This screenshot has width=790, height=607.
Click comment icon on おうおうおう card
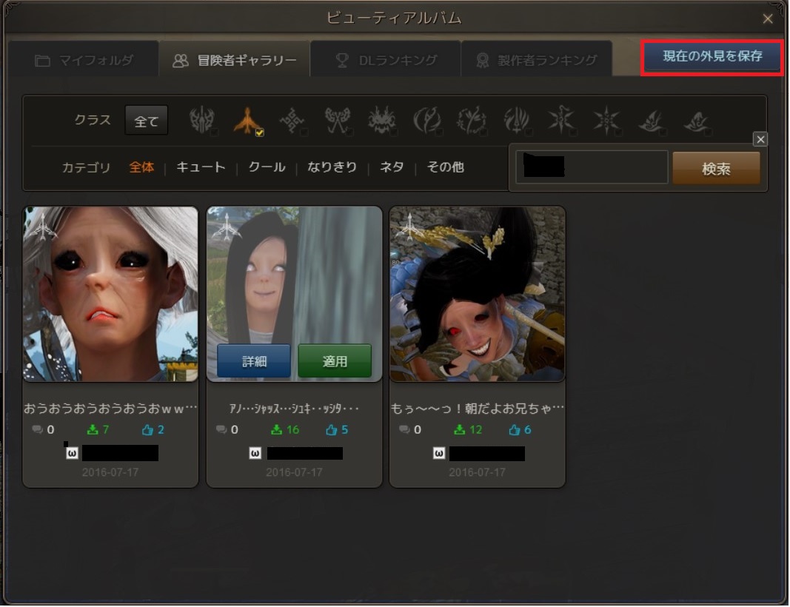[x=37, y=429]
